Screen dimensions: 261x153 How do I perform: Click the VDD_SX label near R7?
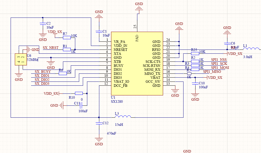[x=55, y=32]
